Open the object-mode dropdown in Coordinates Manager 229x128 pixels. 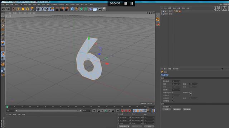pos(124,127)
